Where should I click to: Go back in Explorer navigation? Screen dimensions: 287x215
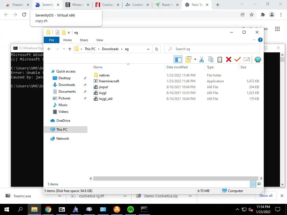tap(49, 49)
